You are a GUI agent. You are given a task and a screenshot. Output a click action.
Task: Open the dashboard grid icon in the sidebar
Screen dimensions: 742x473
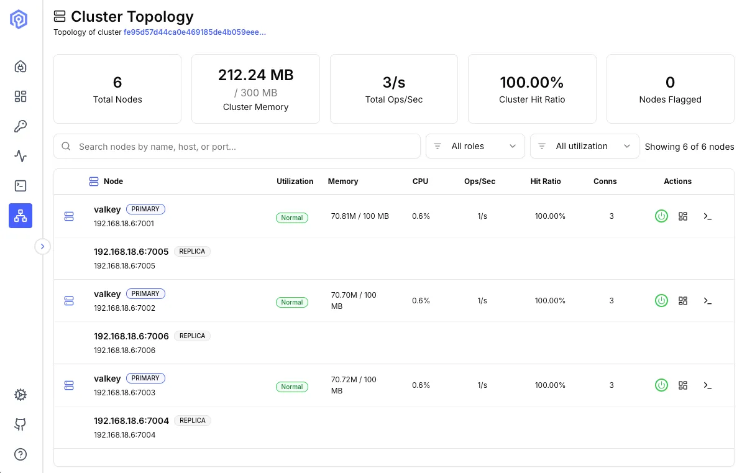pyautogui.click(x=21, y=96)
